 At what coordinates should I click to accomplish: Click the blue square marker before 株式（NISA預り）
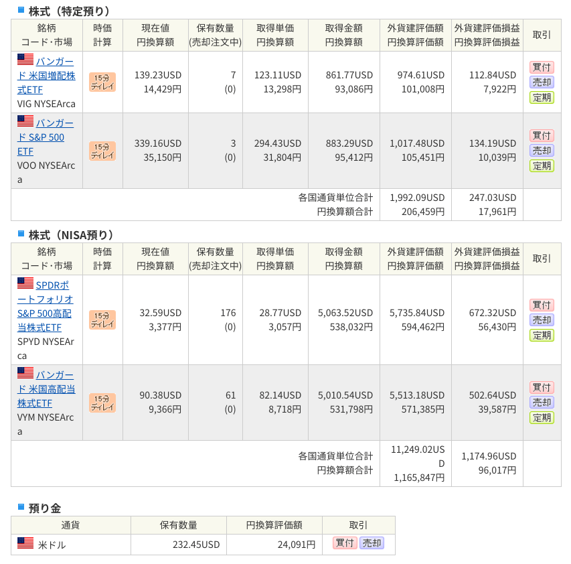21,233
